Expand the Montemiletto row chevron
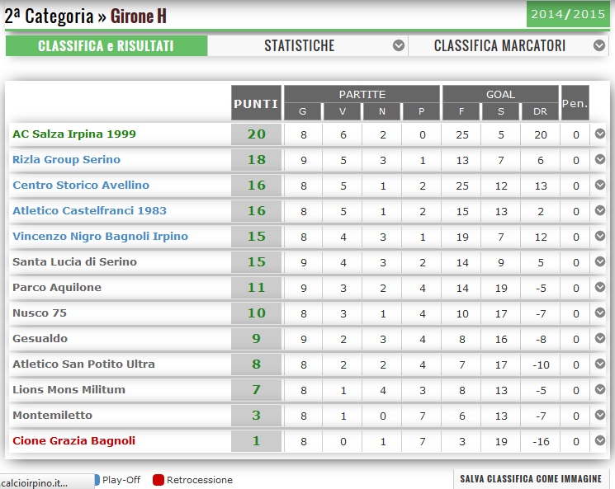This screenshot has width=615, height=489. pyautogui.click(x=600, y=416)
